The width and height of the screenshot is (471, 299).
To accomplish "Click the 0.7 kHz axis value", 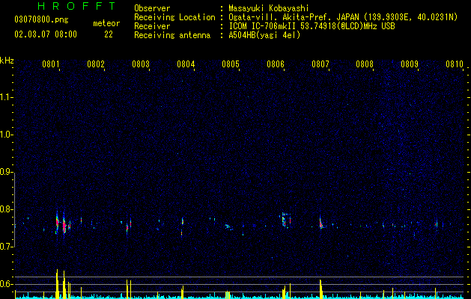I will (x=7, y=247).
